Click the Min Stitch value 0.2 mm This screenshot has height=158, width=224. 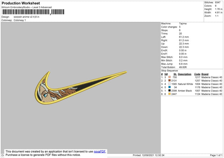[x=183, y=61]
